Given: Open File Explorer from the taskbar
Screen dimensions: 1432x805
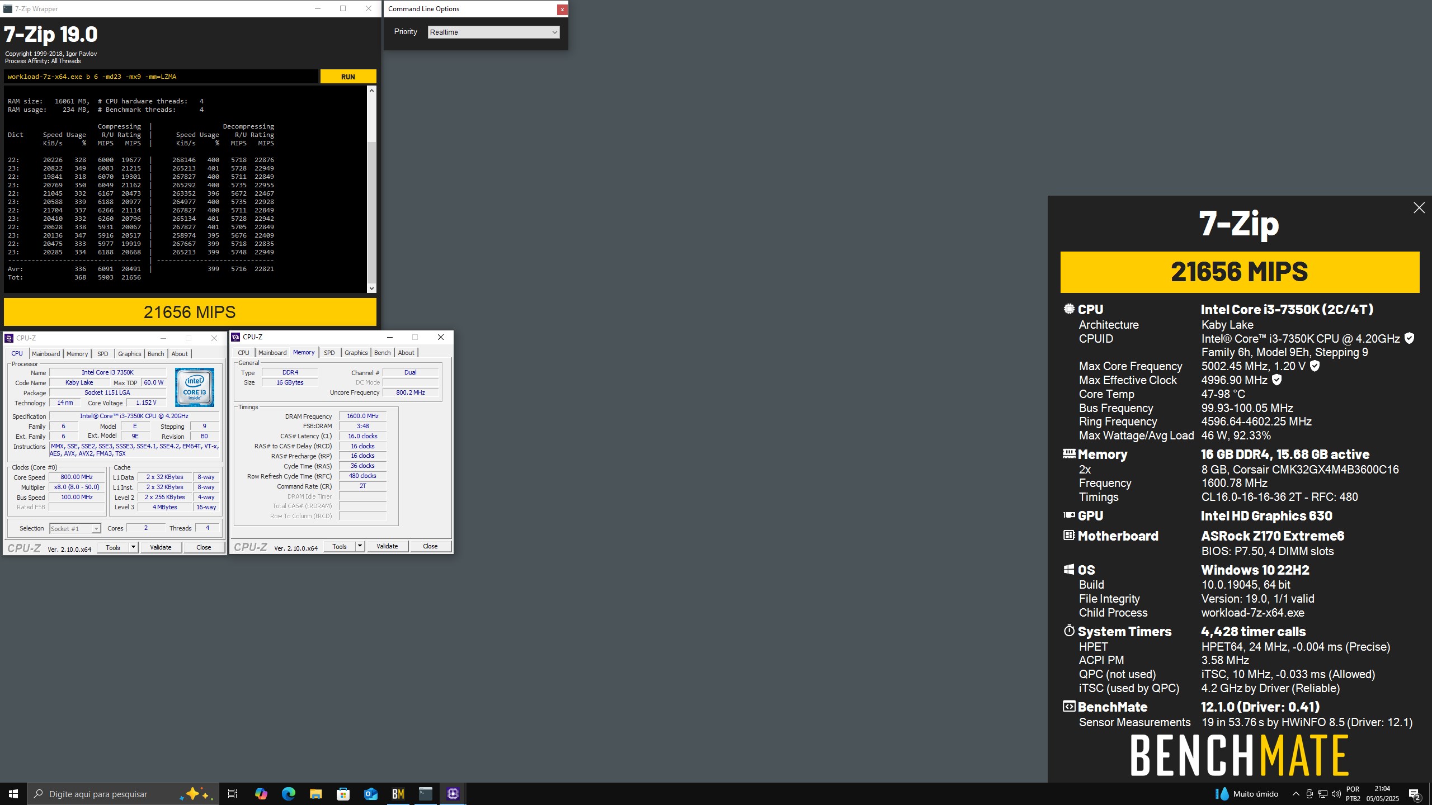Looking at the screenshot, I should click(x=315, y=794).
